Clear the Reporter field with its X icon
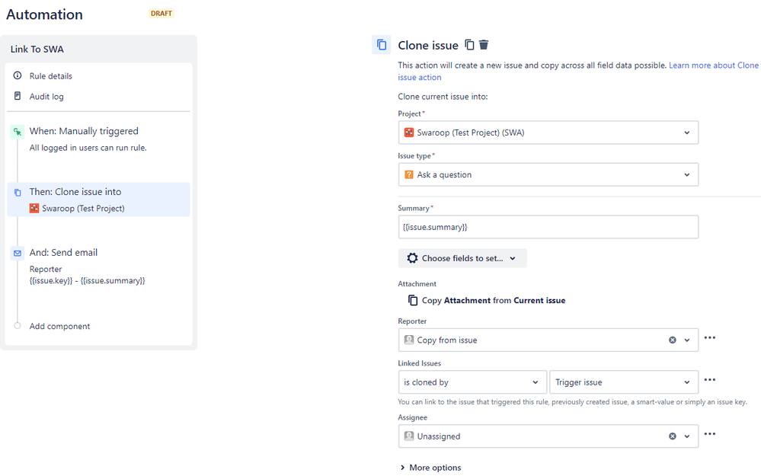Image resolution: width=761 pixels, height=476 pixels. click(x=672, y=340)
